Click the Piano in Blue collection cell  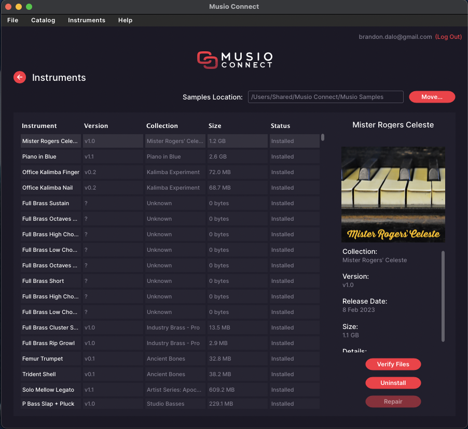pos(175,156)
